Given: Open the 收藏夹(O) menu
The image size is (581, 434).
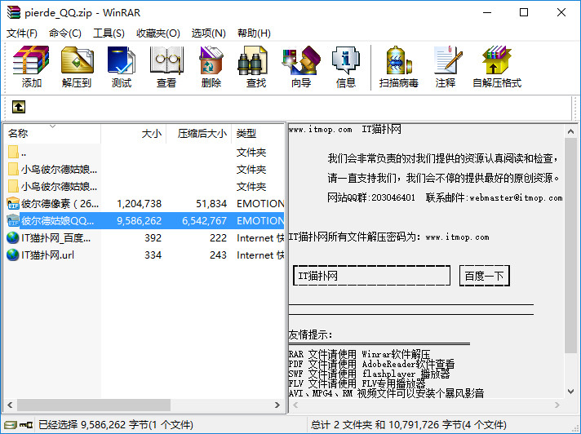Looking at the screenshot, I should (x=158, y=33).
